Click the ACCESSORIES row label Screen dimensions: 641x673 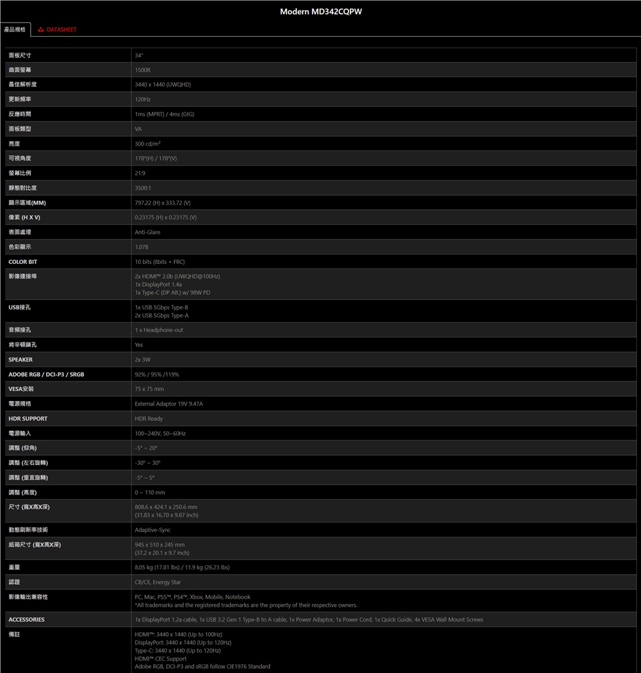(27, 620)
